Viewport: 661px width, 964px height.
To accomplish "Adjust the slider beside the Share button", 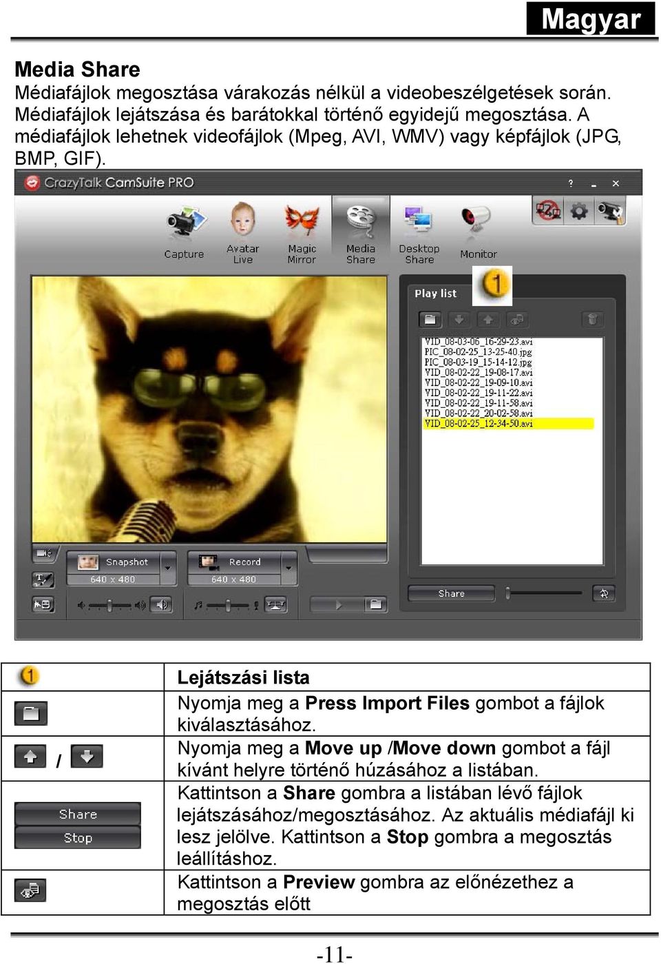I will (x=544, y=593).
